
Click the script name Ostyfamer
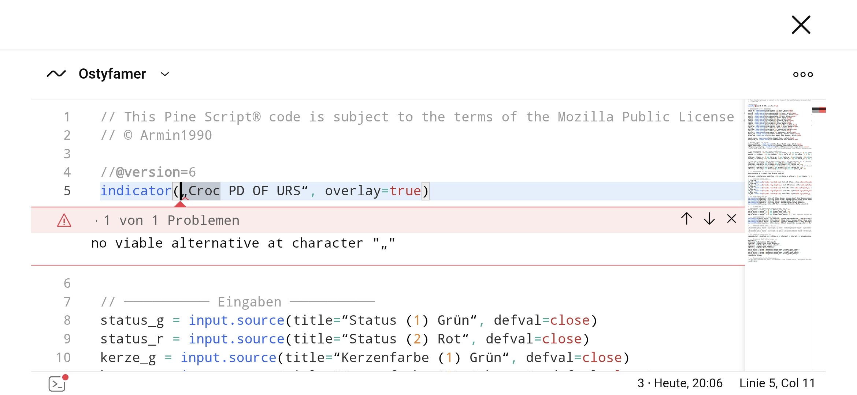click(112, 74)
